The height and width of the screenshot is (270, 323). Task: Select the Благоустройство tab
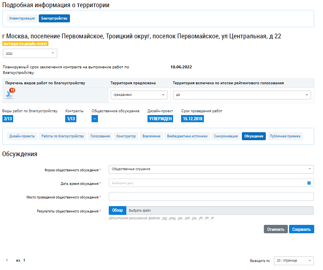coord(54,18)
